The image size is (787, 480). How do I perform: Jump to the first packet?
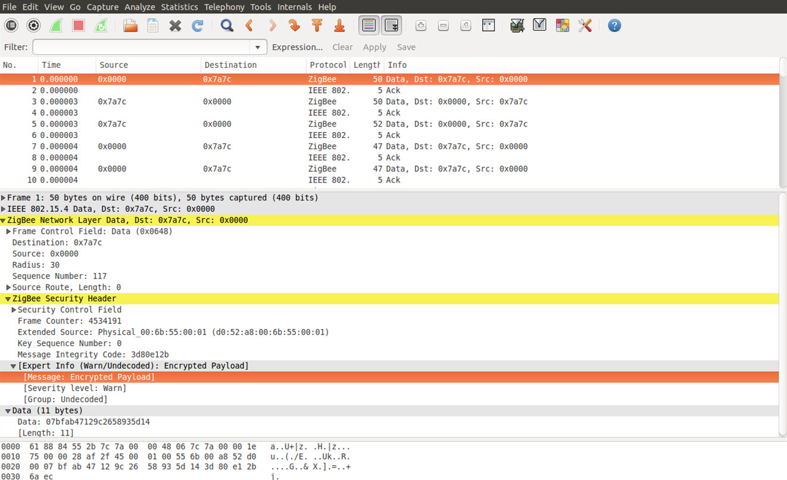click(317, 26)
